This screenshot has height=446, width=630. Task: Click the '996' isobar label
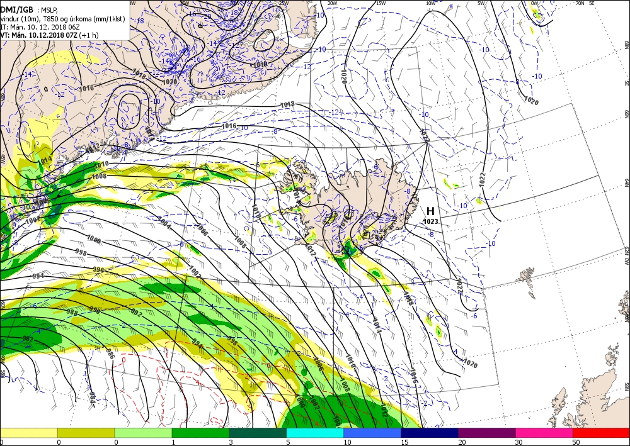[99, 269]
